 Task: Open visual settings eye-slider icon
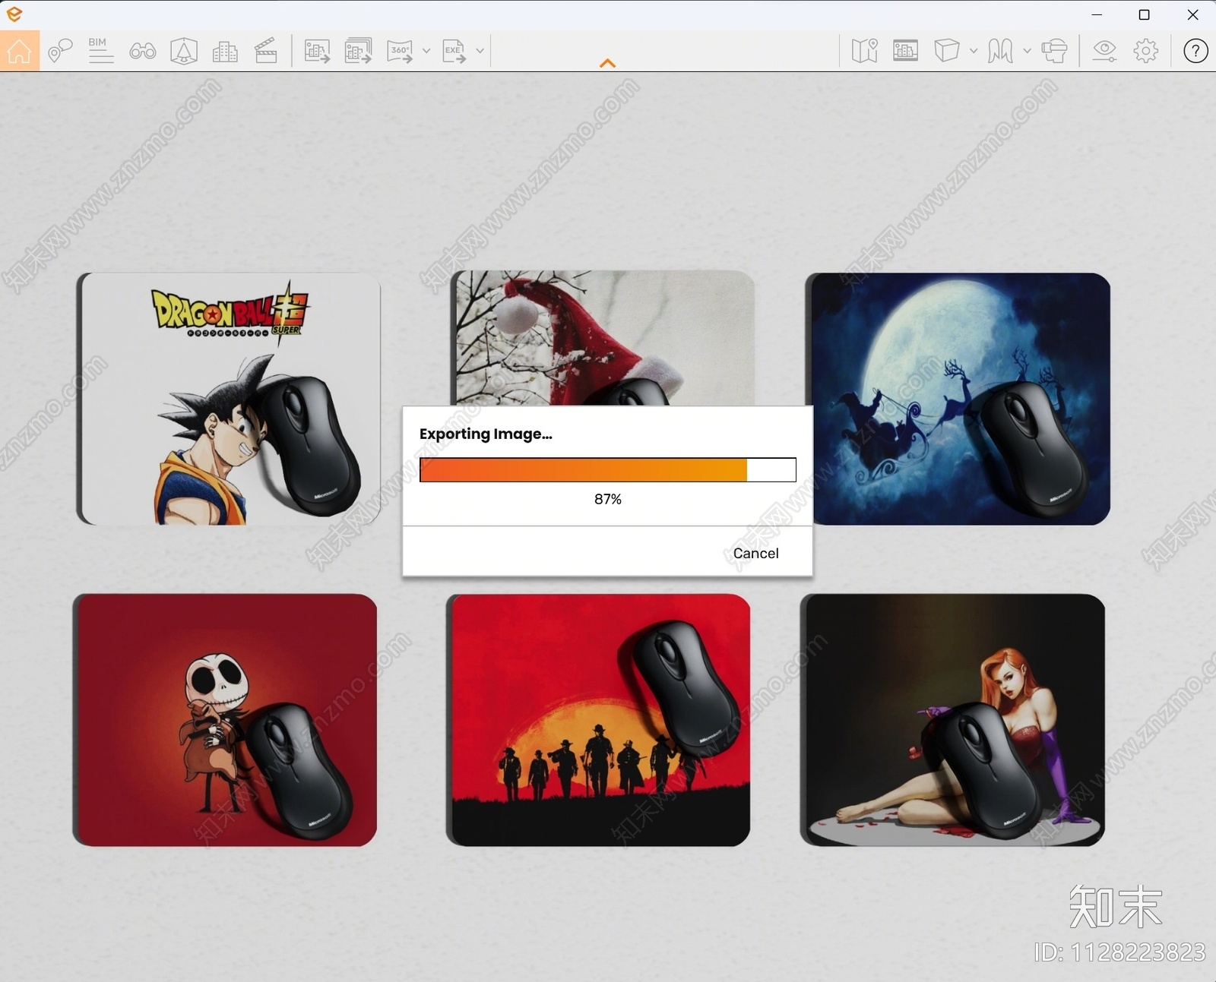click(1104, 51)
